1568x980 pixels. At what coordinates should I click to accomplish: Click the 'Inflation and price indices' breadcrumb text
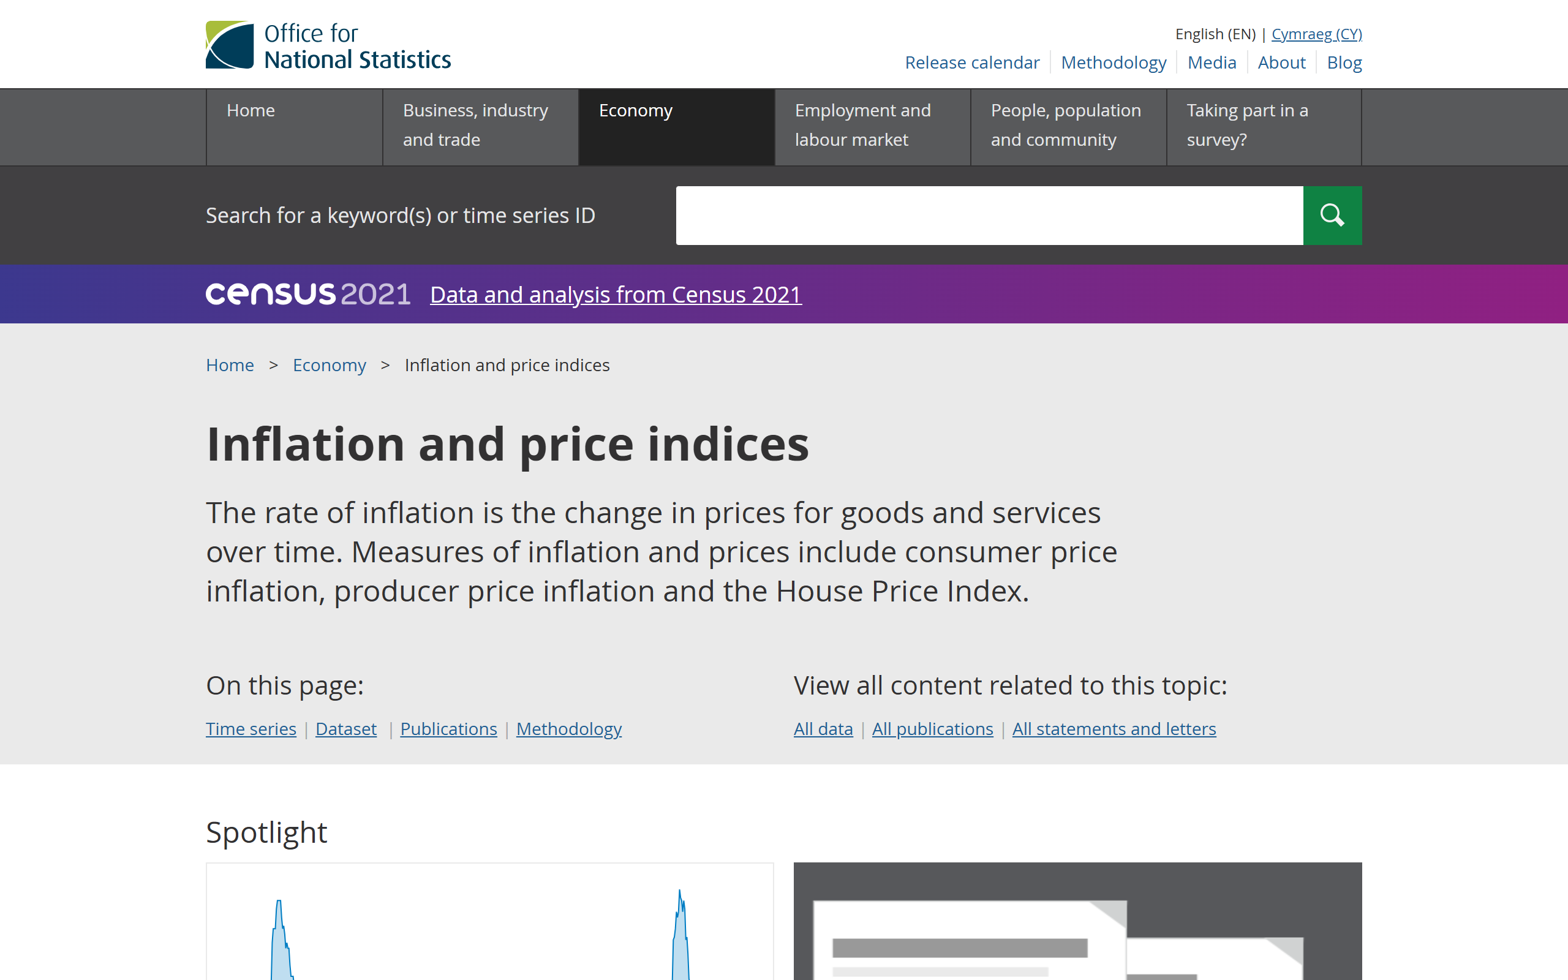click(x=507, y=366)
